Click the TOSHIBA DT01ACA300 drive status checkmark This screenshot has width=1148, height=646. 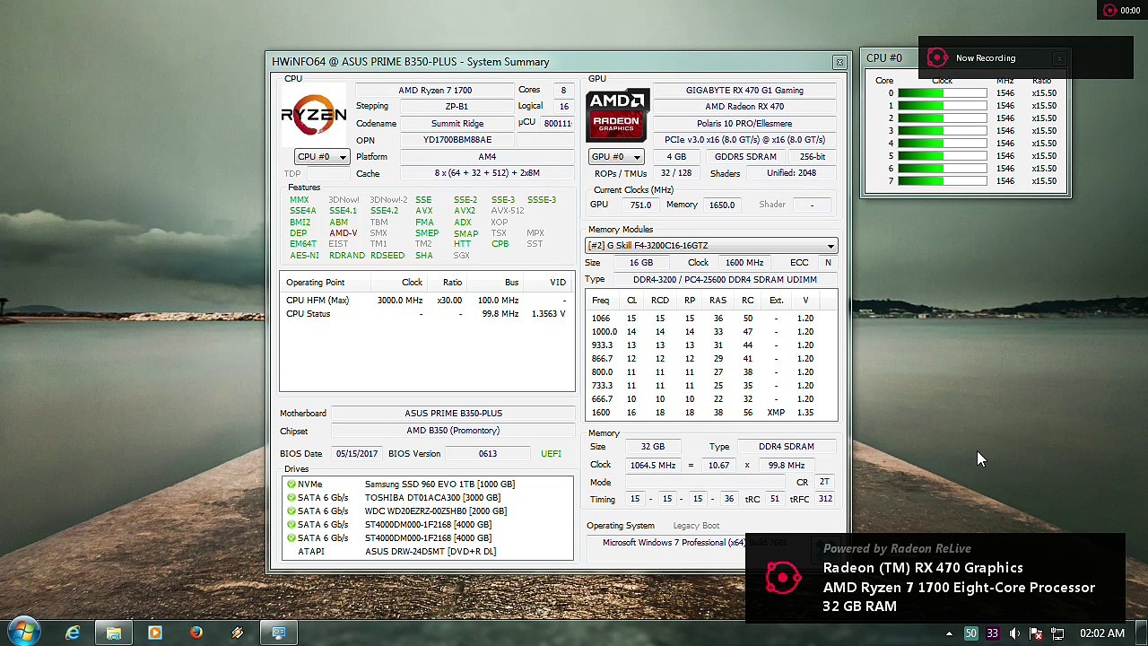click(291, 498)
